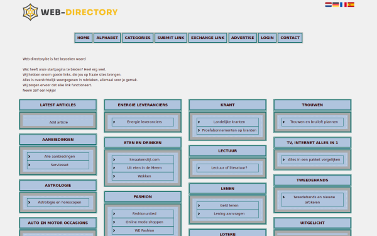377x236 pixels.
Task: Switch language via French flag
Action: coord(343,4)
